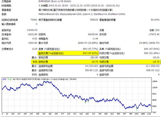This screenshot has height=117, width=161.
Task: Click the maximal drawdown value 2646.70 (24.68%)
Action: (88, 43)
